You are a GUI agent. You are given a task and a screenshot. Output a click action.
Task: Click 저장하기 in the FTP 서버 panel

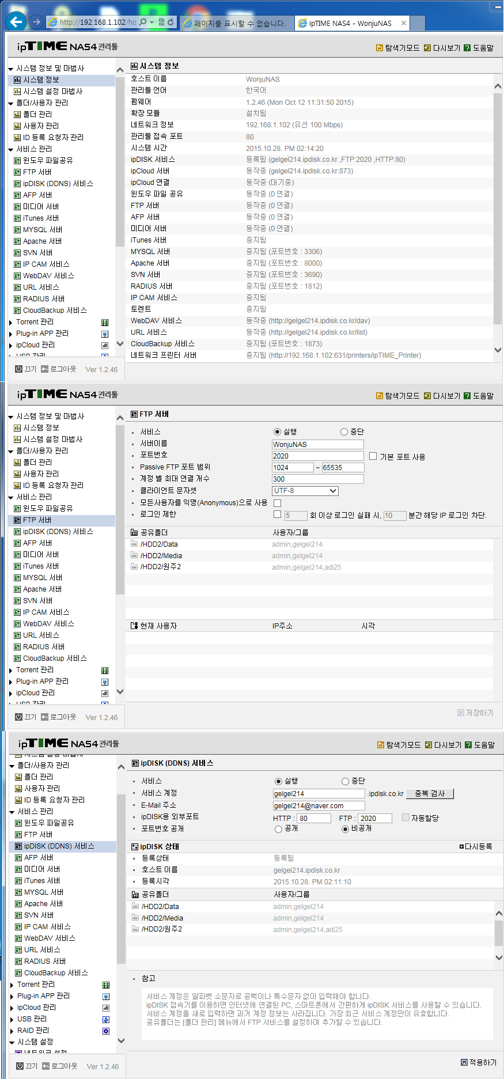475,713
